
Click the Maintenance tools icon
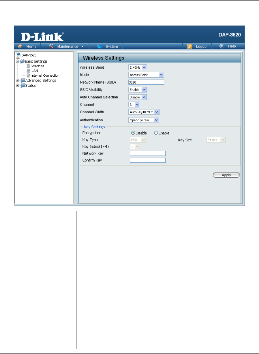51,46
